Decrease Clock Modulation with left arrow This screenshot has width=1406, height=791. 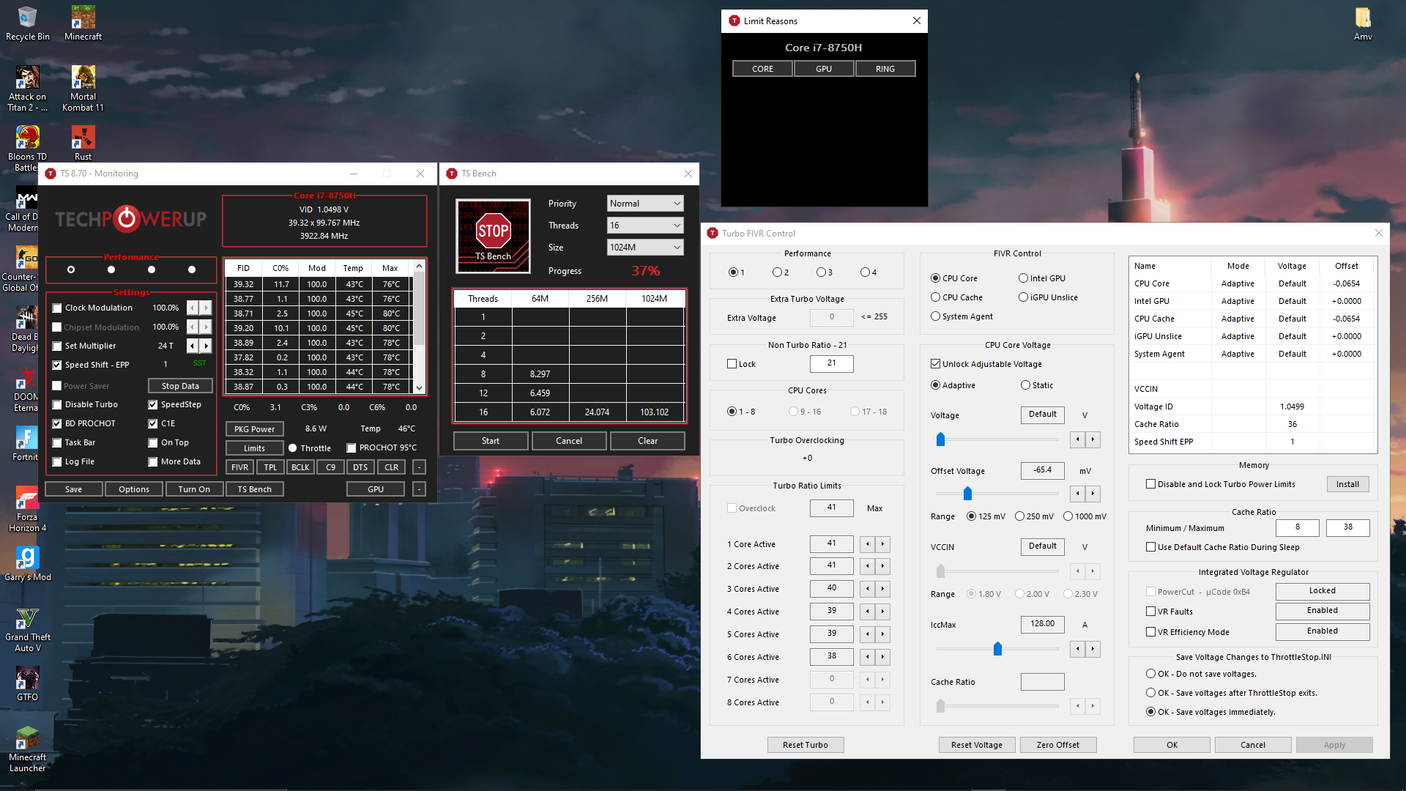pyautogui.click(x=193, y=308)
